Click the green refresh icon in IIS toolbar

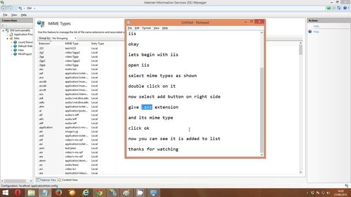329,8
